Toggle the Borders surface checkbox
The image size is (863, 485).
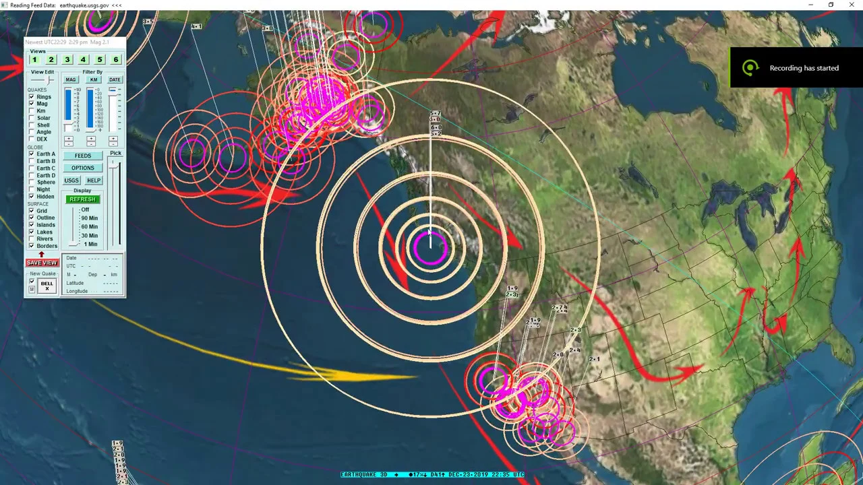31,246
